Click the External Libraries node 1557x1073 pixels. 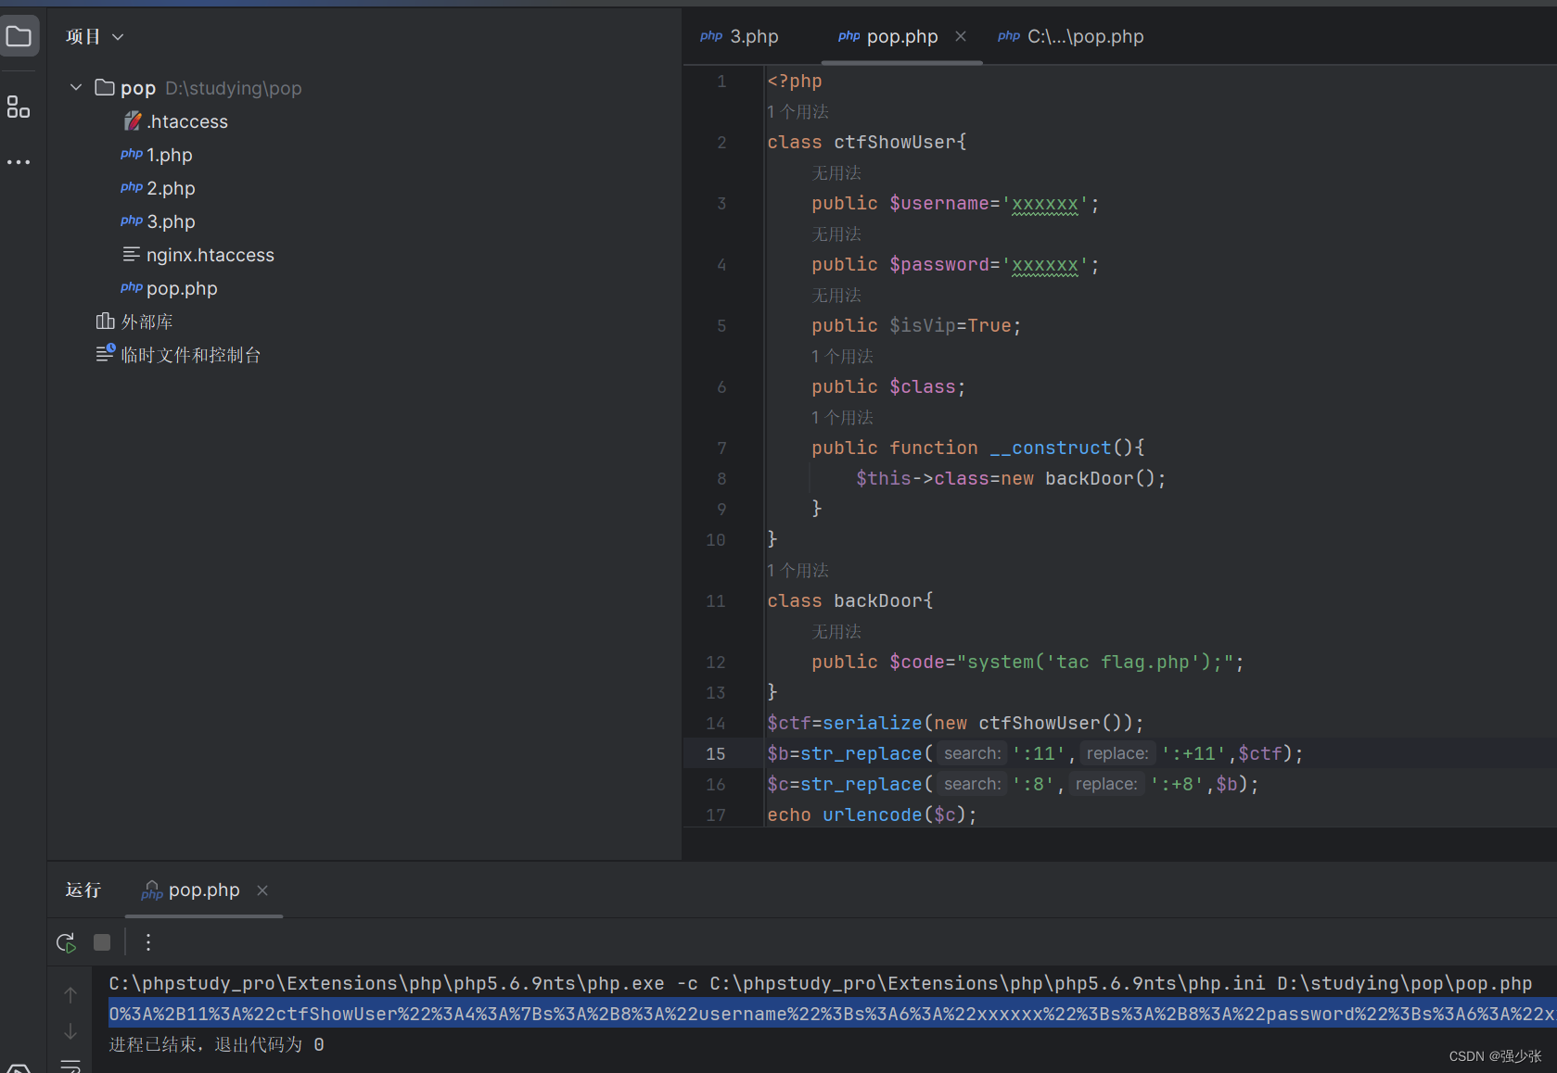[x=134, y=322]
